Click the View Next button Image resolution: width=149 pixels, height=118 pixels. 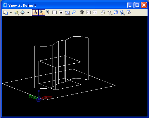[95, 12]
